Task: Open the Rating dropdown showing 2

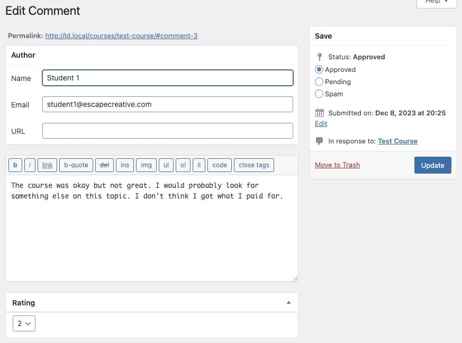Action: (24, 323)
